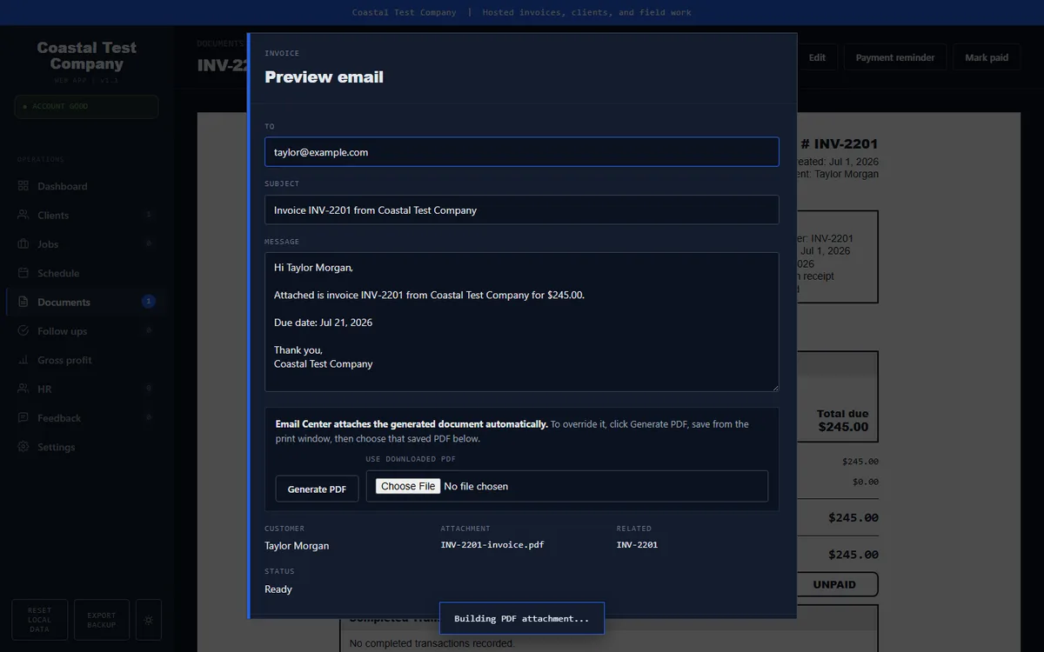Send a Payment reminder

895,57
